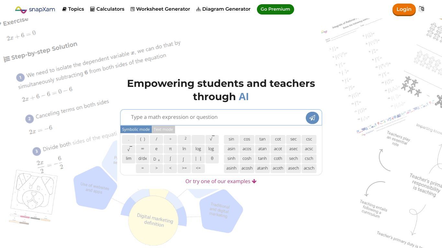Insert the d/dx derivative key
The width and height of the screenshot is (442, 248).
pos(142,159)
